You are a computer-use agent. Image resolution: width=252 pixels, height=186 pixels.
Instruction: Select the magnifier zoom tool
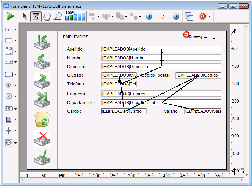click(58, 16)
